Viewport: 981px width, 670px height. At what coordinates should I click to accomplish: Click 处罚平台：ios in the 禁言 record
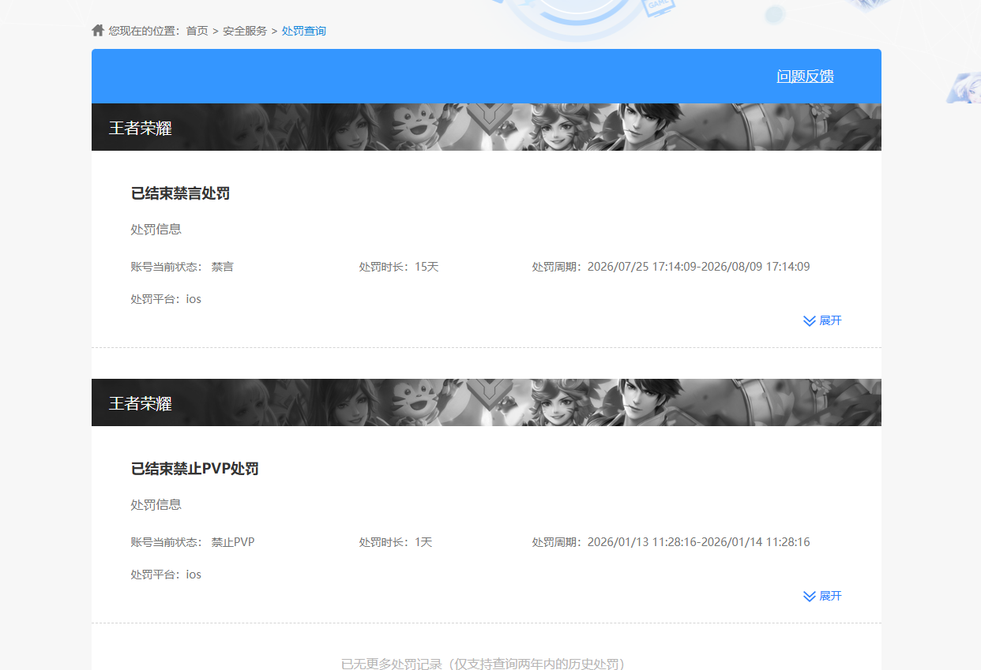pyautogui.click(x=166, y=299)
